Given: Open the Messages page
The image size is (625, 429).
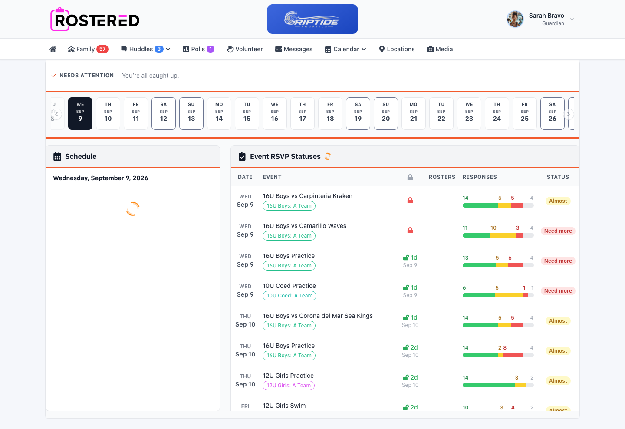Looking at the screenshot, I should 294,49.
